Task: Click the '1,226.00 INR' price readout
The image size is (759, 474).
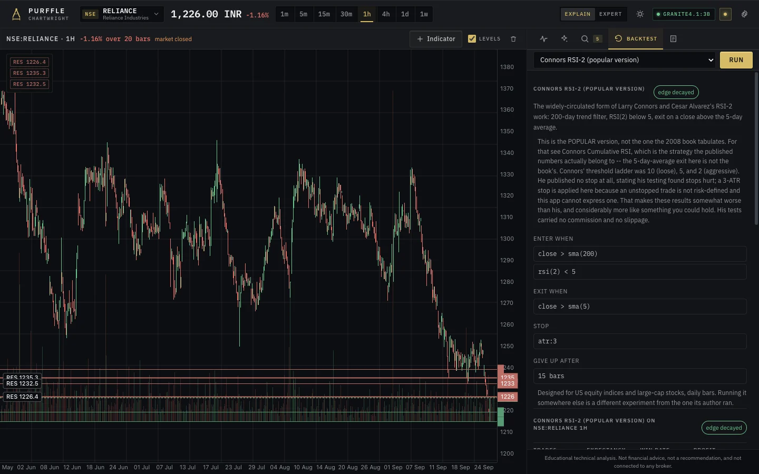Action: 206,14
